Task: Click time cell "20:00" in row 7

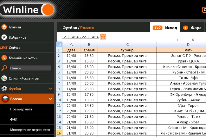Action: click(89, 83)
